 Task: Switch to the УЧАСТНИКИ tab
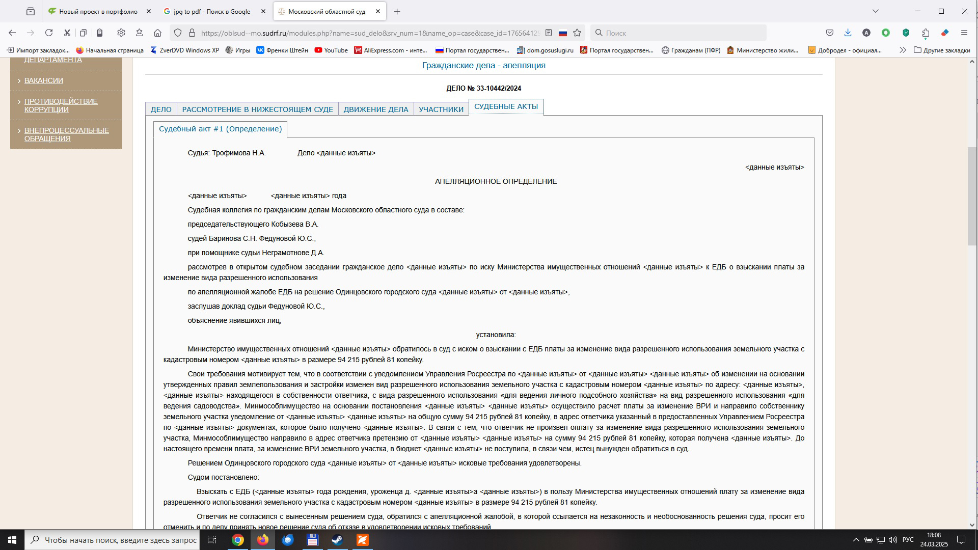tap(441, 108)
